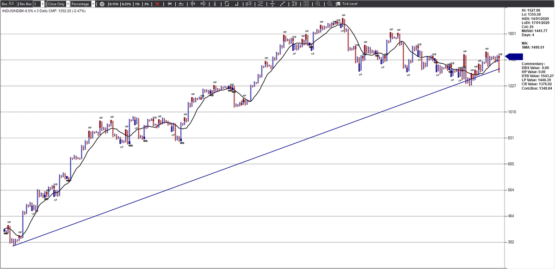
Task: Click the DBS Value: 0.00 entry
Action: [535, 67]
